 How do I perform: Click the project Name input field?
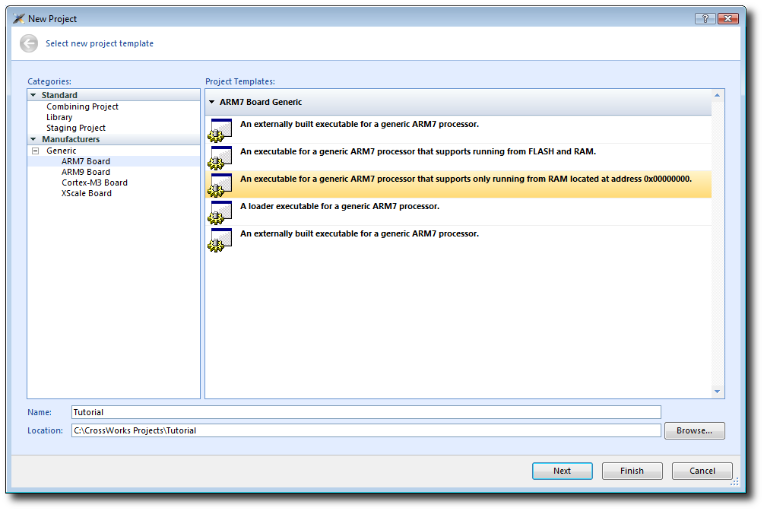point(366,412)
